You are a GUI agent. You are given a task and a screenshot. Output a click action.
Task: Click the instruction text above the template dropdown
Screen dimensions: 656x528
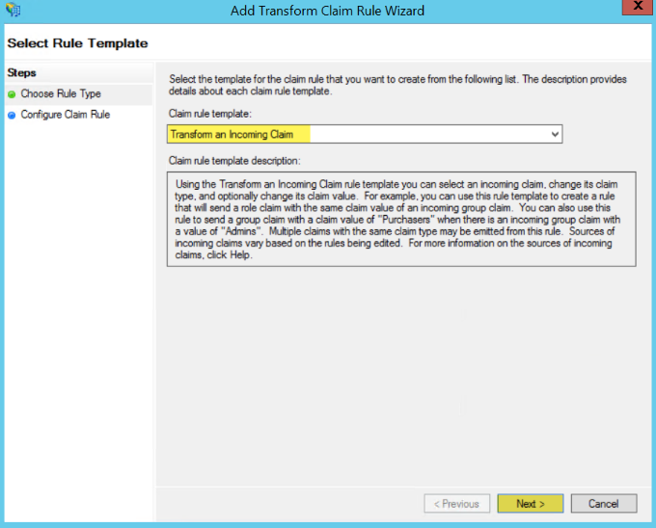[396, 83]
